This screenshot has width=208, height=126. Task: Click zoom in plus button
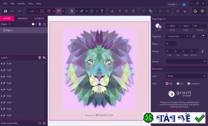[x=37, y=11]
